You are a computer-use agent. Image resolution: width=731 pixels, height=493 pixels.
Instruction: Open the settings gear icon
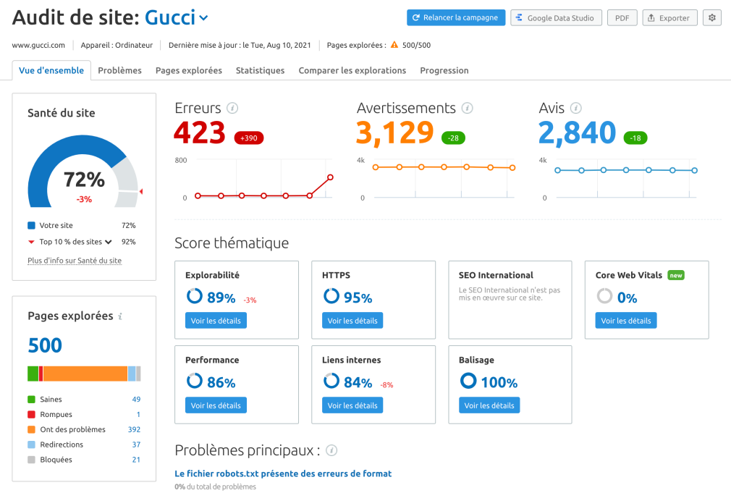click(x=712, y=17)
